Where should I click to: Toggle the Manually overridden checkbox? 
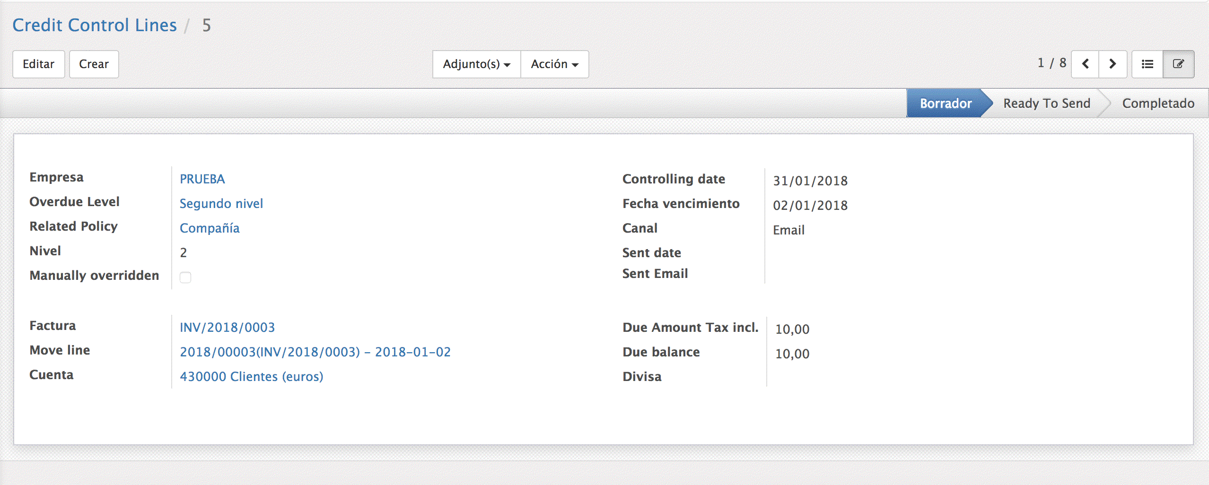coord(185,277)
